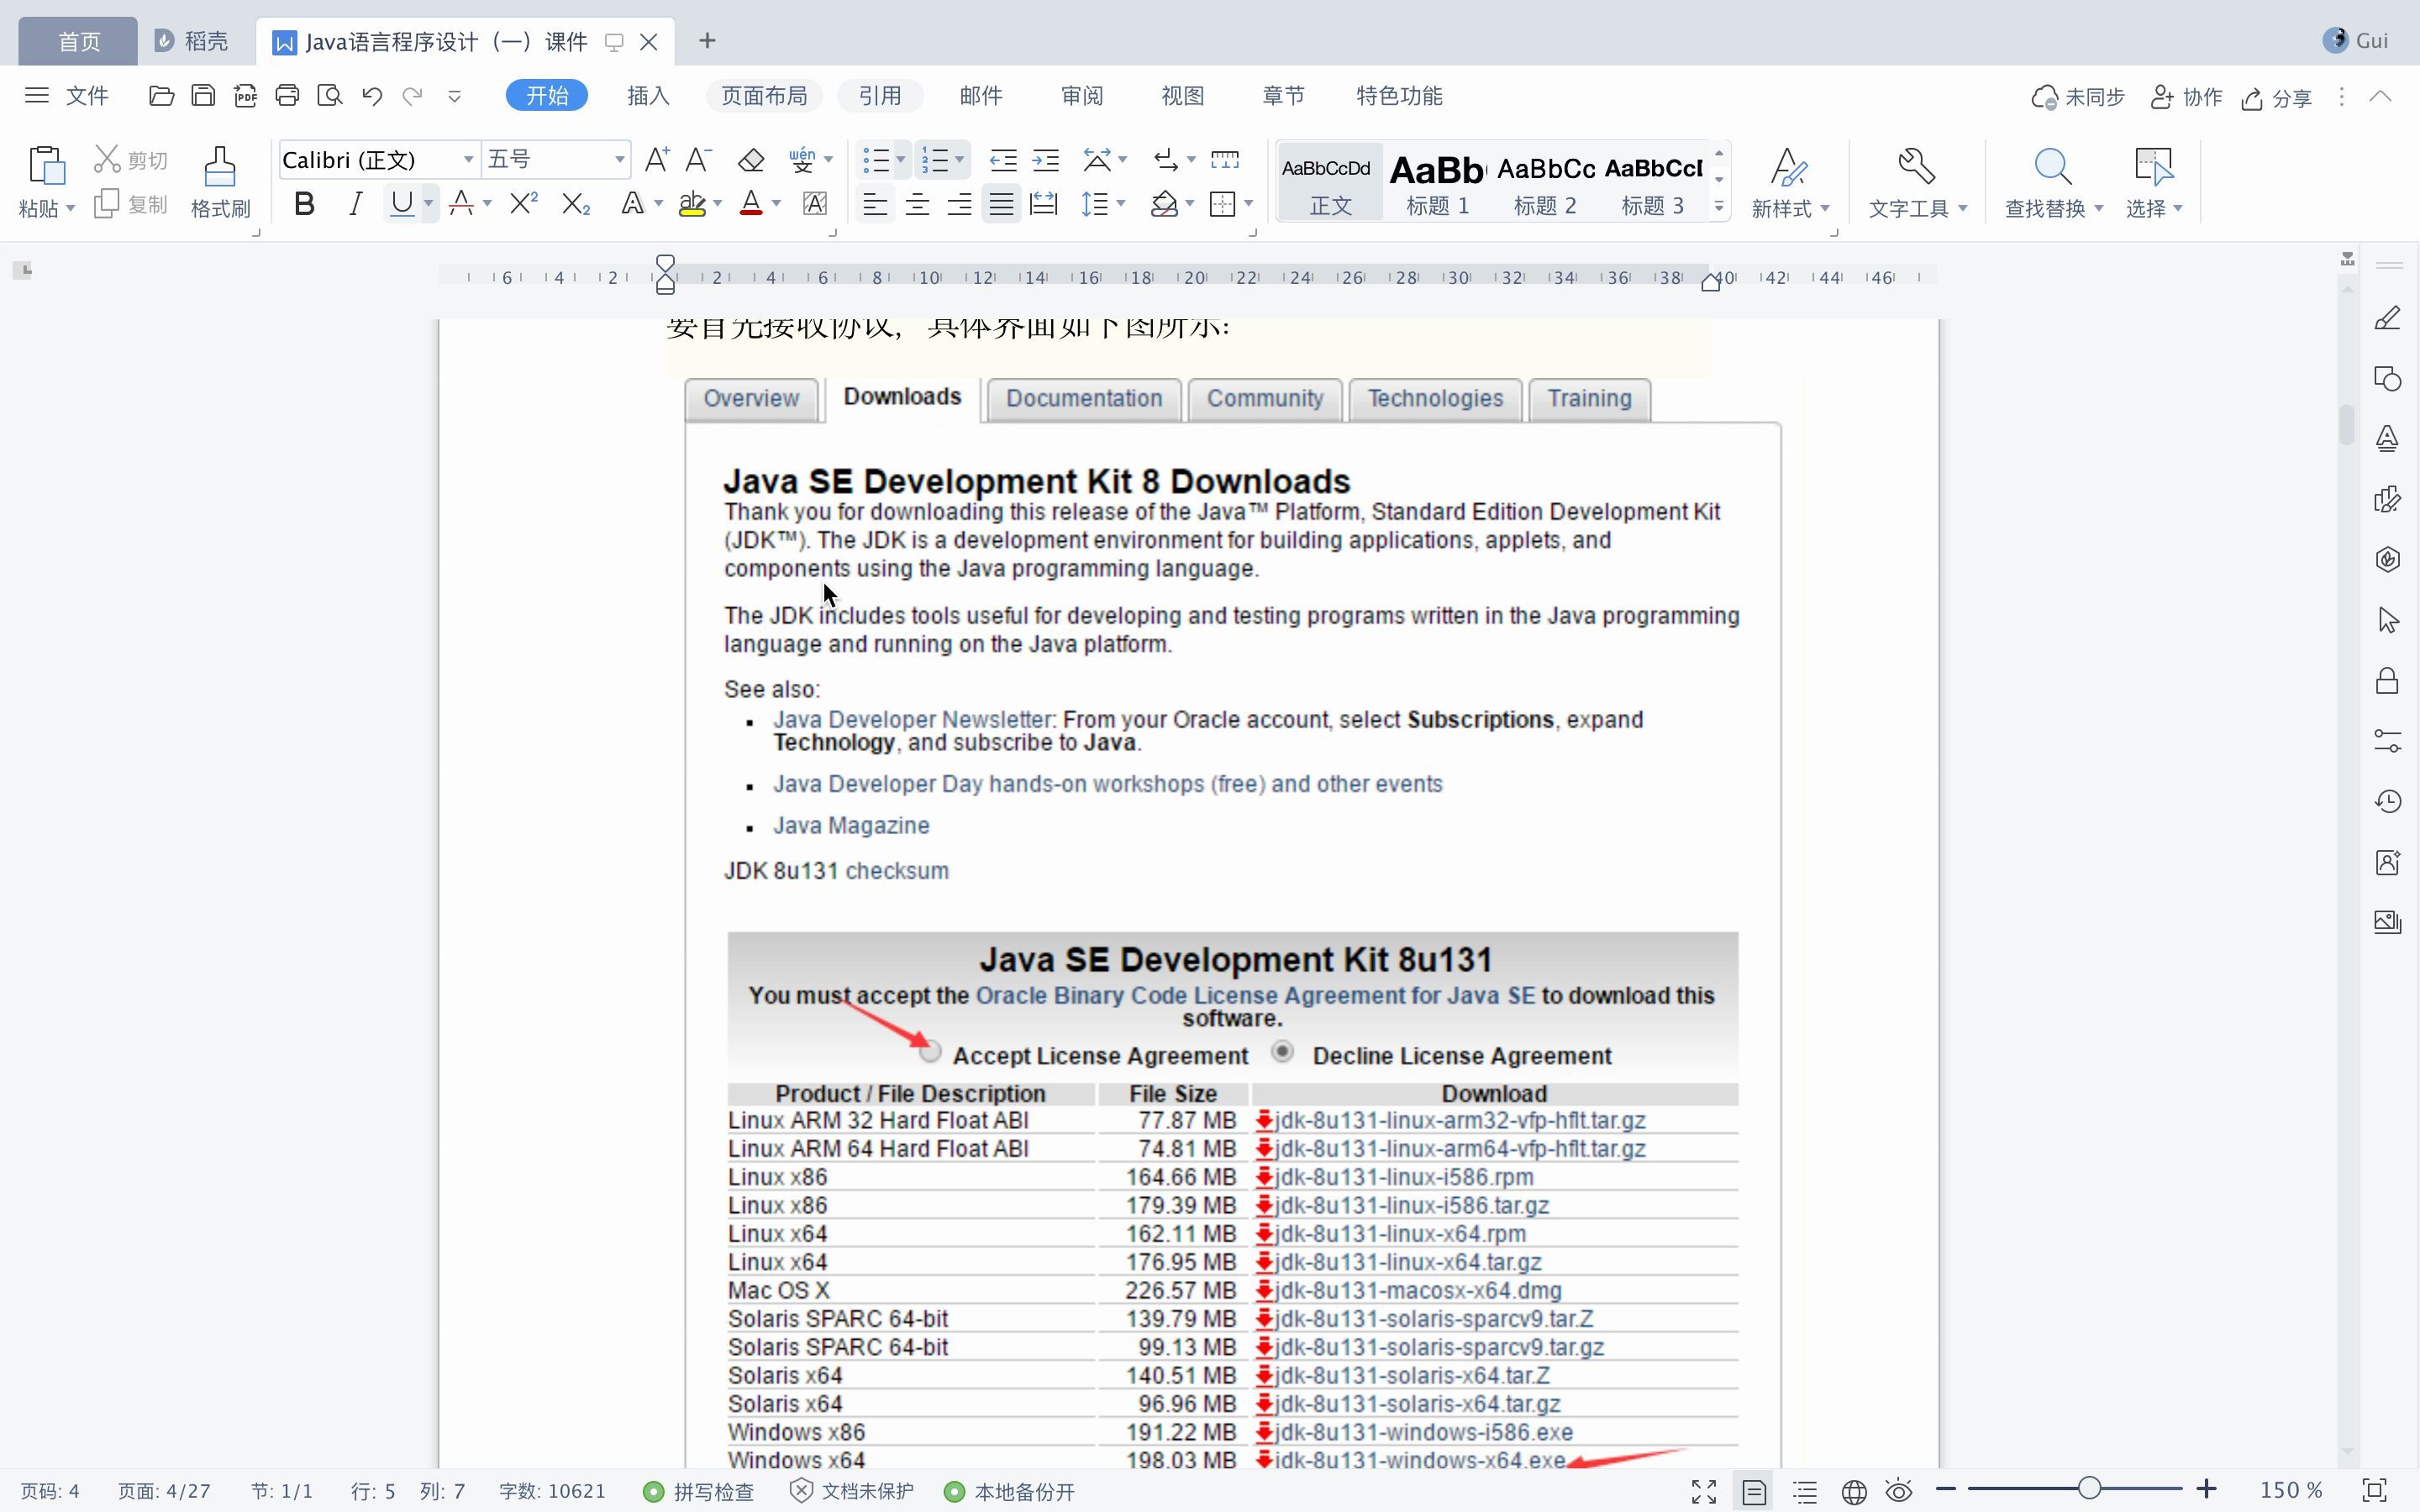Toggle document protection (文档未保护) status
Image resolution: width=2420 pixels, height=1512 pixels.
(852, 1491)
